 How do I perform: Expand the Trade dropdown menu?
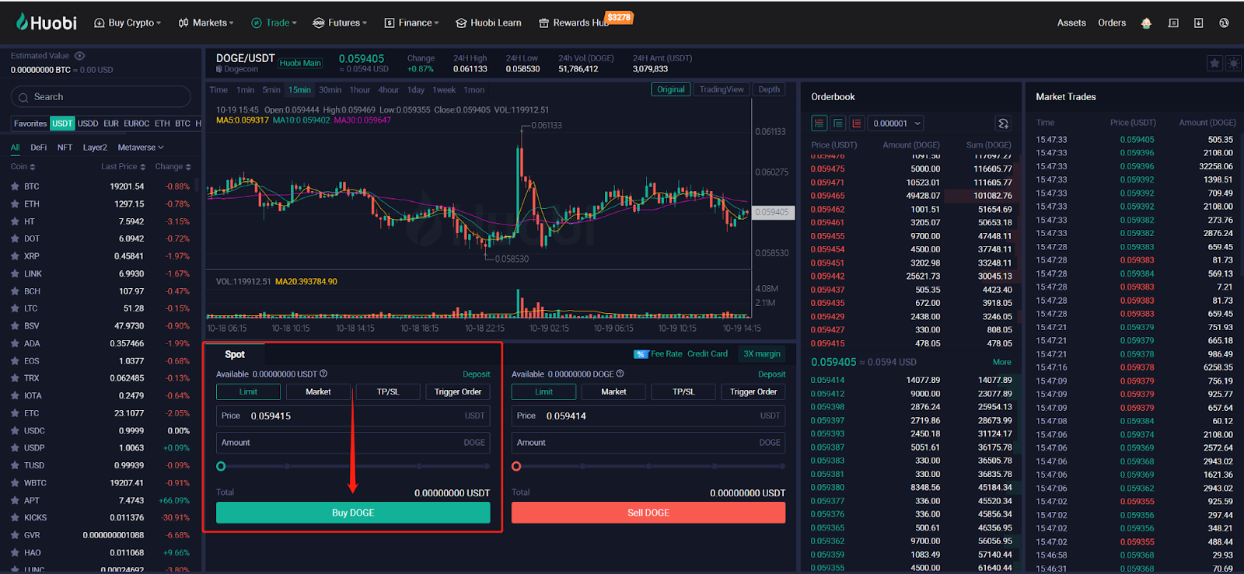pyautogui.click(x=274, y=23)
